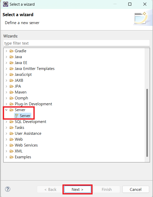153x197 pixels.
Task: Click the Next button
Action: (78, 189)
